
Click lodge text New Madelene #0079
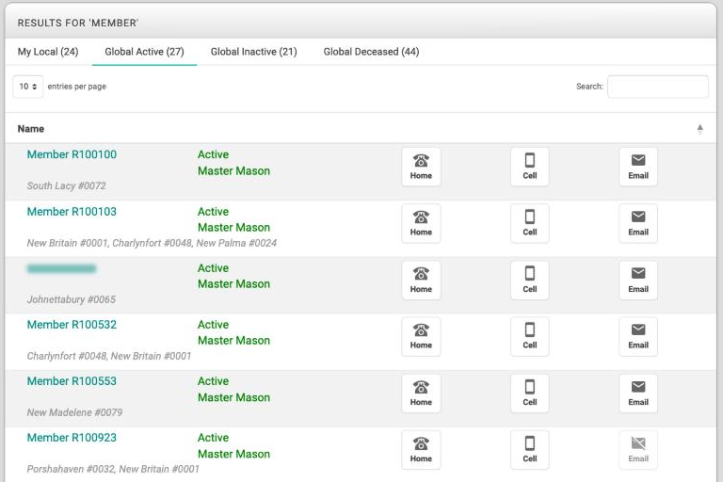pos(74,412)
